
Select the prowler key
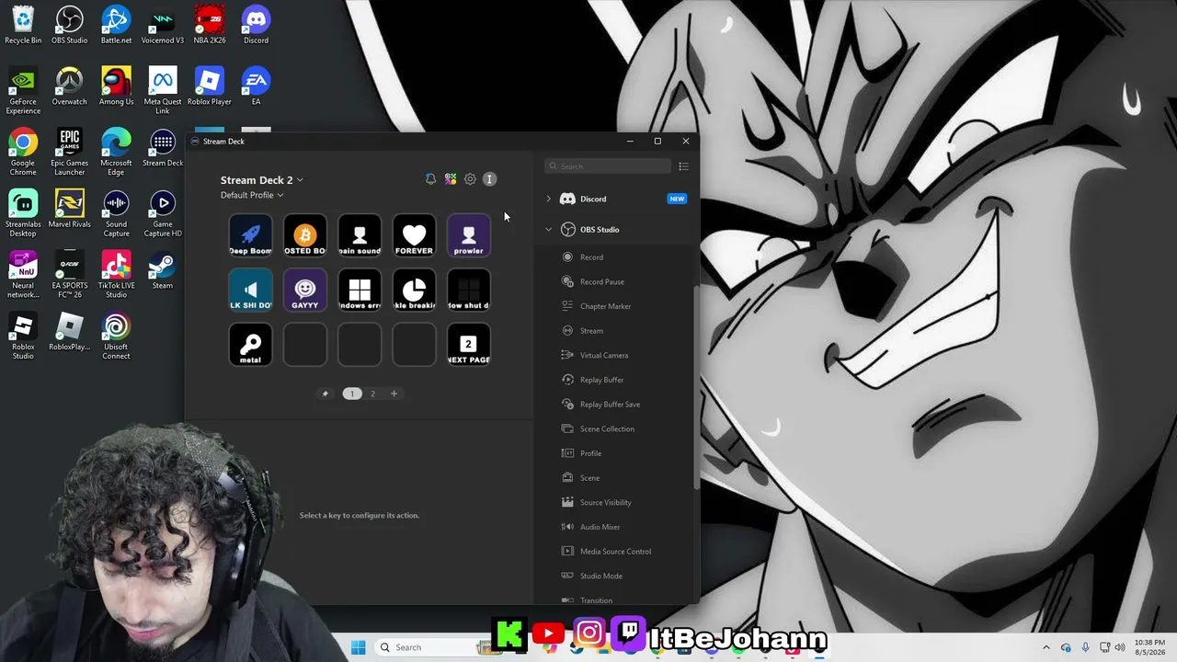469,236
